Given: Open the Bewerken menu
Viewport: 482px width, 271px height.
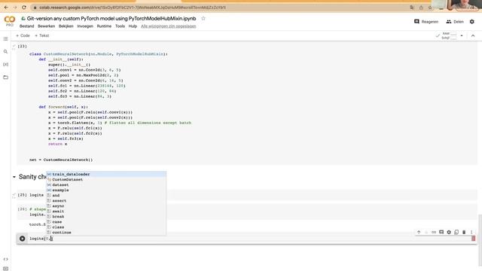Looking at the screenshot, I should coord(46,26).
